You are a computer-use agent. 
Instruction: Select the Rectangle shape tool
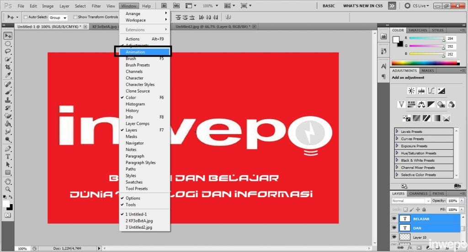tap(8, 173)
